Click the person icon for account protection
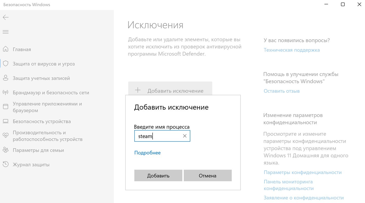365x203 pixels. point(6,78)
